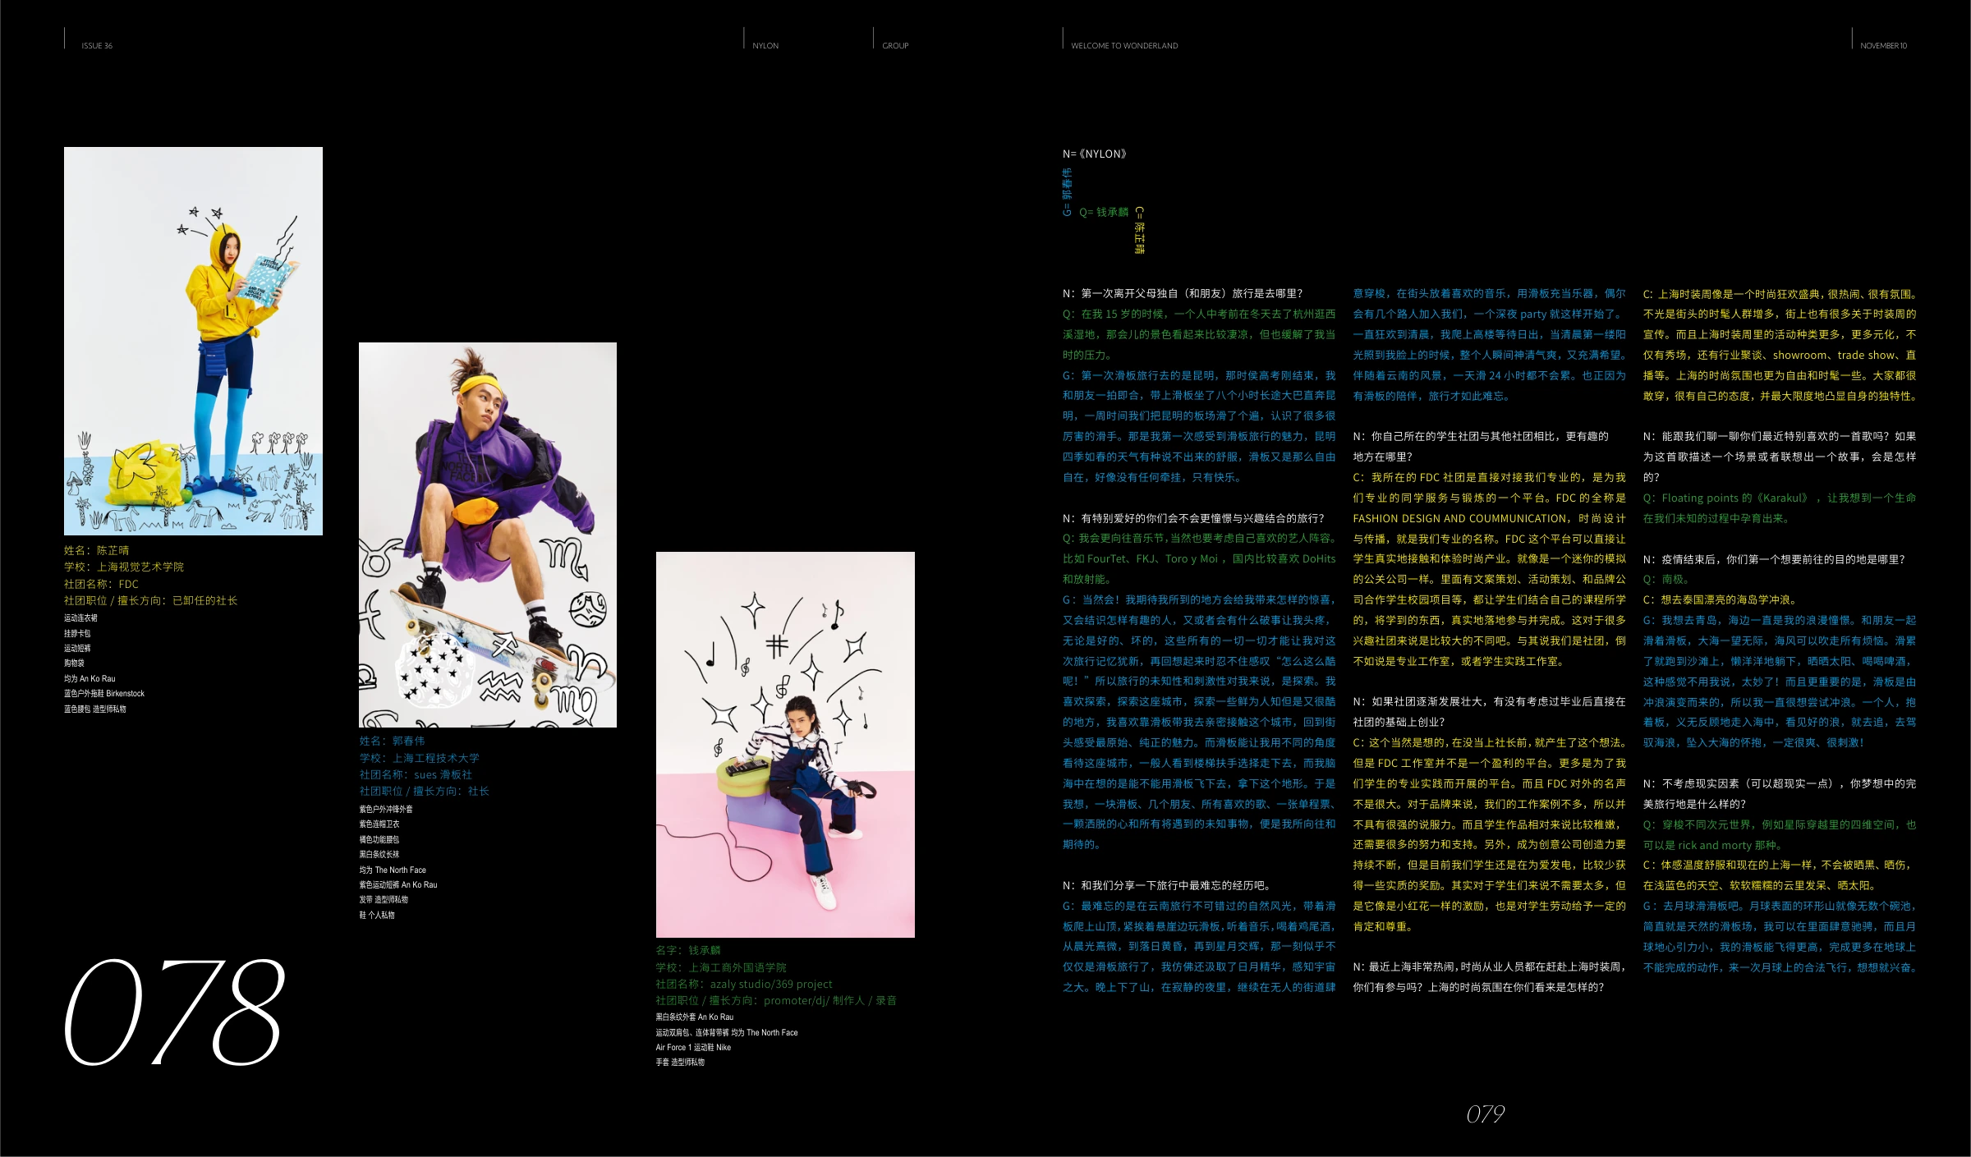The image size is (1971, 1157).
Task: Click caption '社团名称：sues 滑板社'
Action: pyautogui.click(x=416, y=774)
